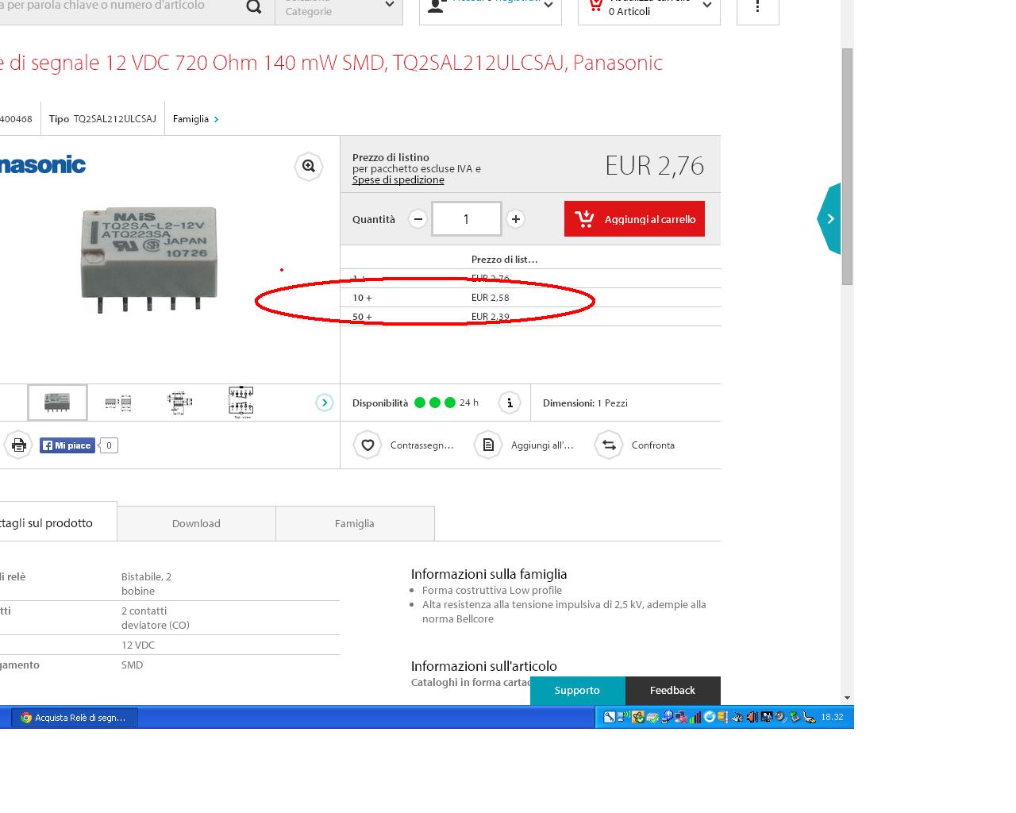Click the Facebook Mi piace button
Image resolution: width=1016 pixels, height=813 pixels.
point(67,445)
